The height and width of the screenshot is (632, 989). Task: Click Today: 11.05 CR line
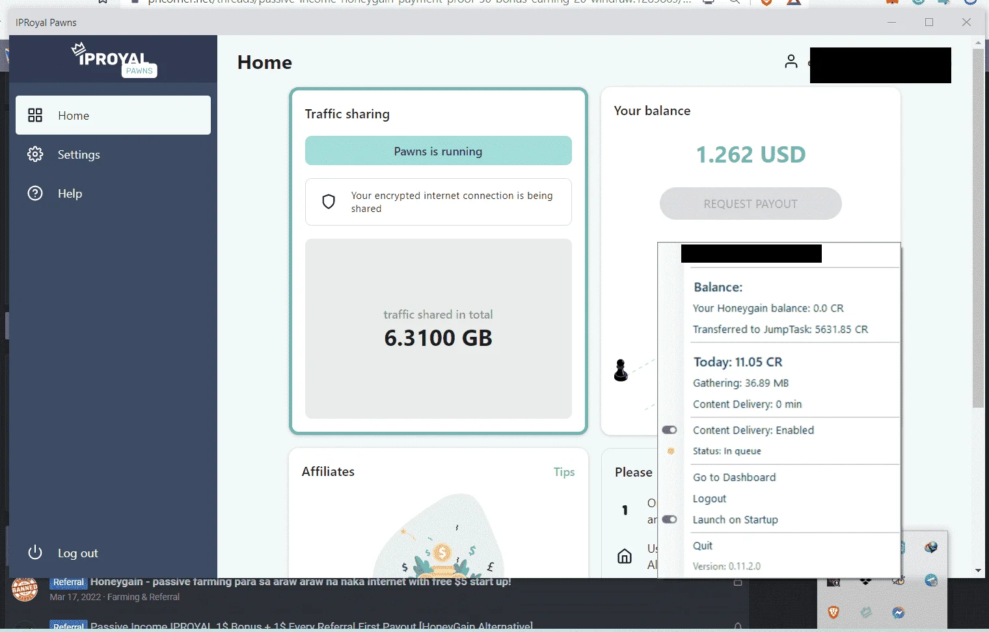(738, 362)
